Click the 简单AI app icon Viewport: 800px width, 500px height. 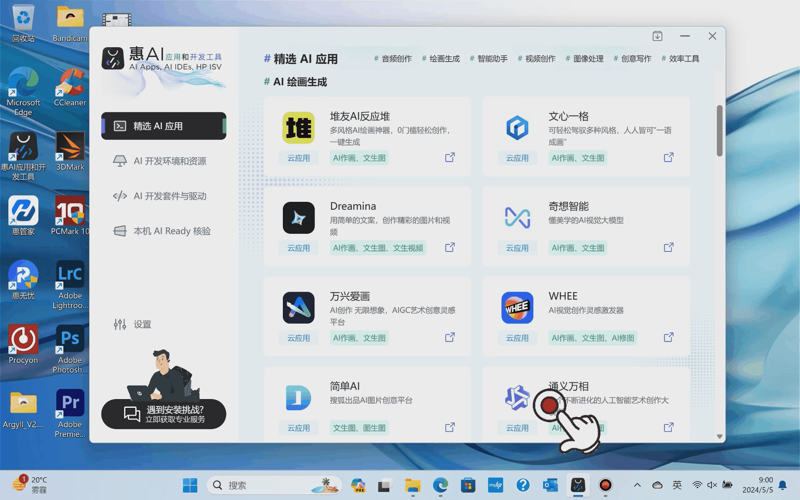(x=299, y=398)
